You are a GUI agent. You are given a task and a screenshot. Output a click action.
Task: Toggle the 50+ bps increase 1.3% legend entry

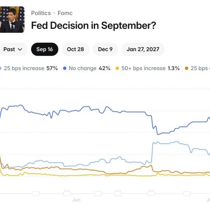[148, 68]
